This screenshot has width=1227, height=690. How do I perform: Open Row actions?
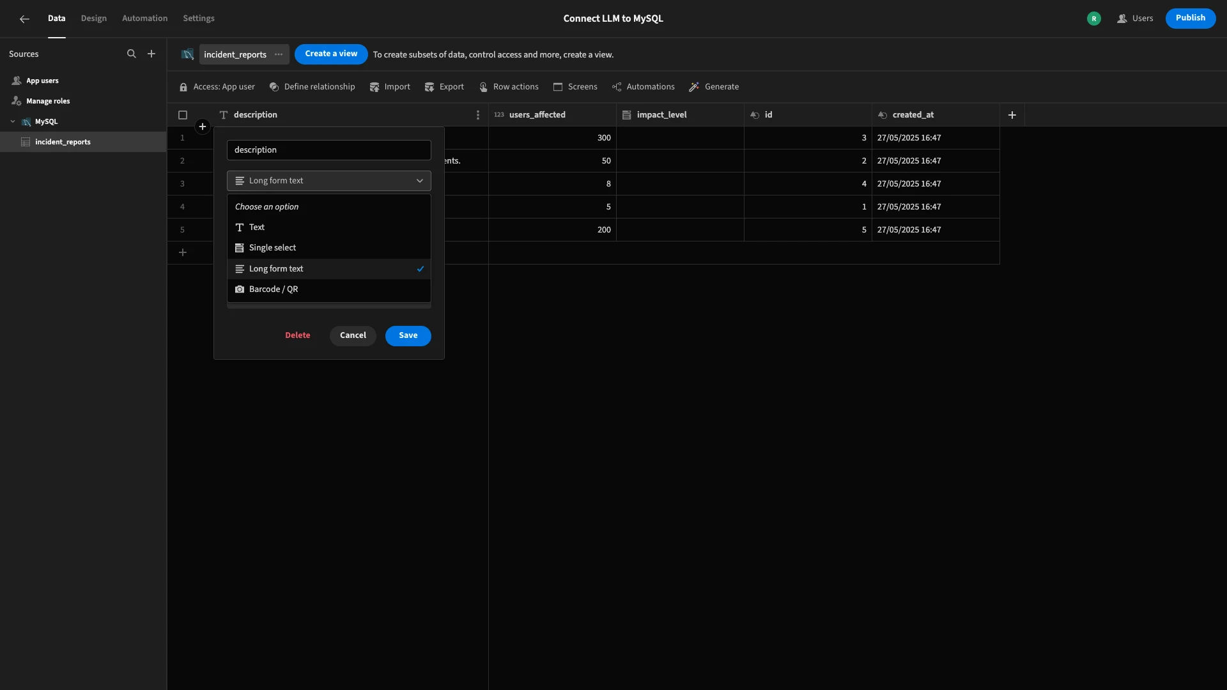(x=509, y=87)
